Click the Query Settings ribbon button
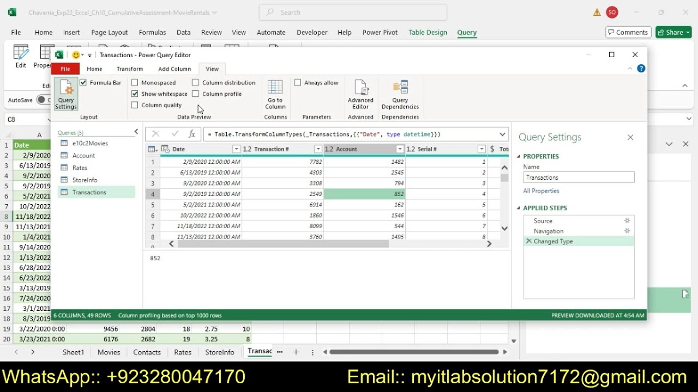 click(x=66, y=94)
